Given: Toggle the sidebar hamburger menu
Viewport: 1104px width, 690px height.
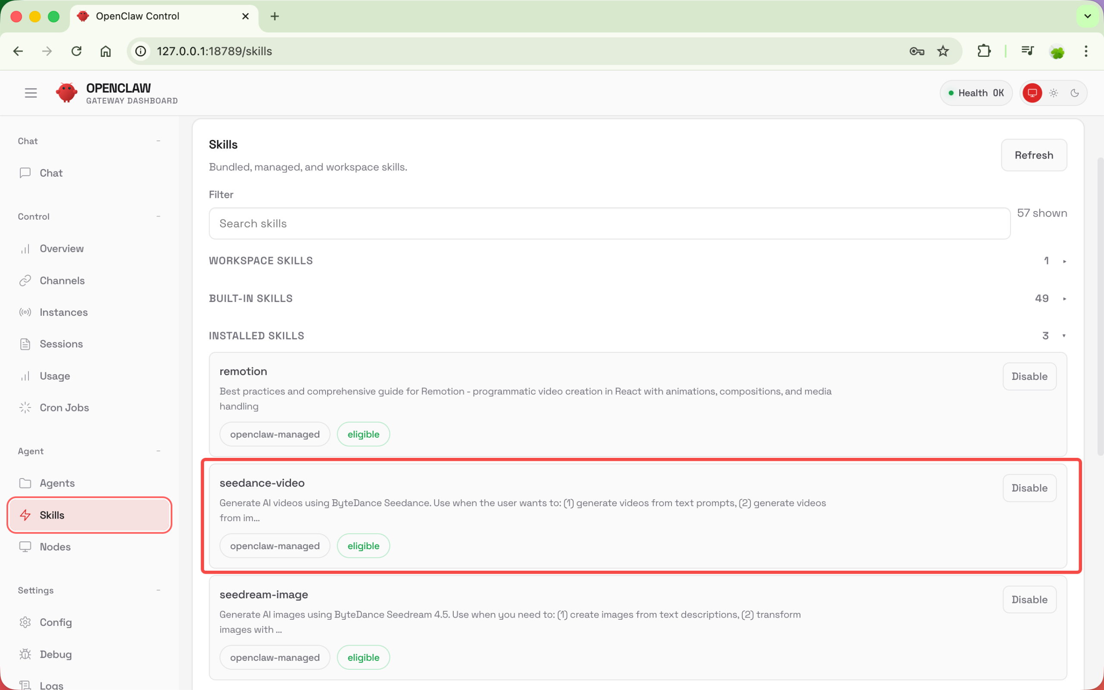Looking at the screenshot, I should pyautogui.click(x=31, y=93).
